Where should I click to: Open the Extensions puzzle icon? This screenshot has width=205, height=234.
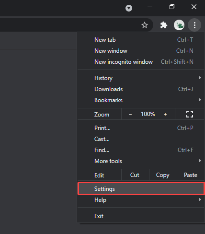tap(164, 25)
